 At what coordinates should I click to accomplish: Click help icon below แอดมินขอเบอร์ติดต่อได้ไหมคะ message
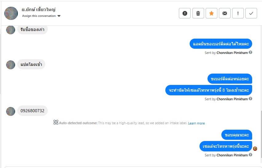coord(250,52)
